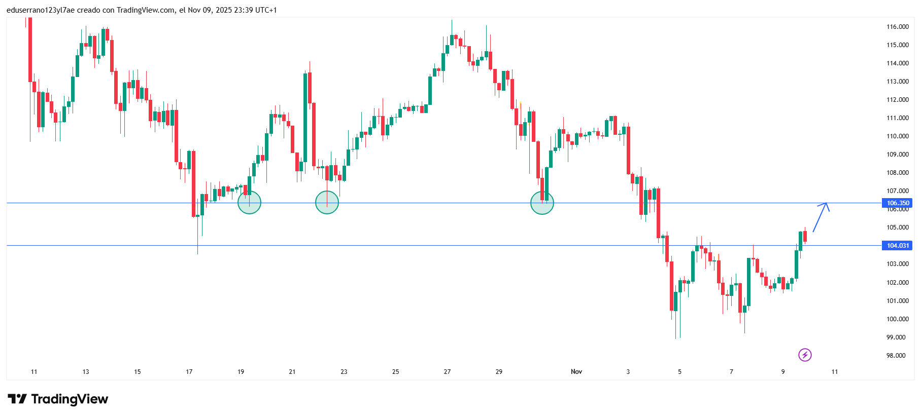The image size is (921, 418).
Task: Click the 104.031 blue price label
Action: pos(897,246)
